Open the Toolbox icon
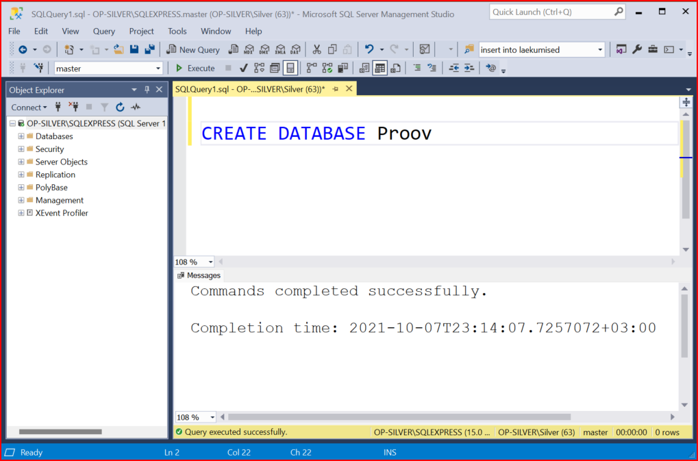This screenshot has width=698, height=461. pos(653,49)
